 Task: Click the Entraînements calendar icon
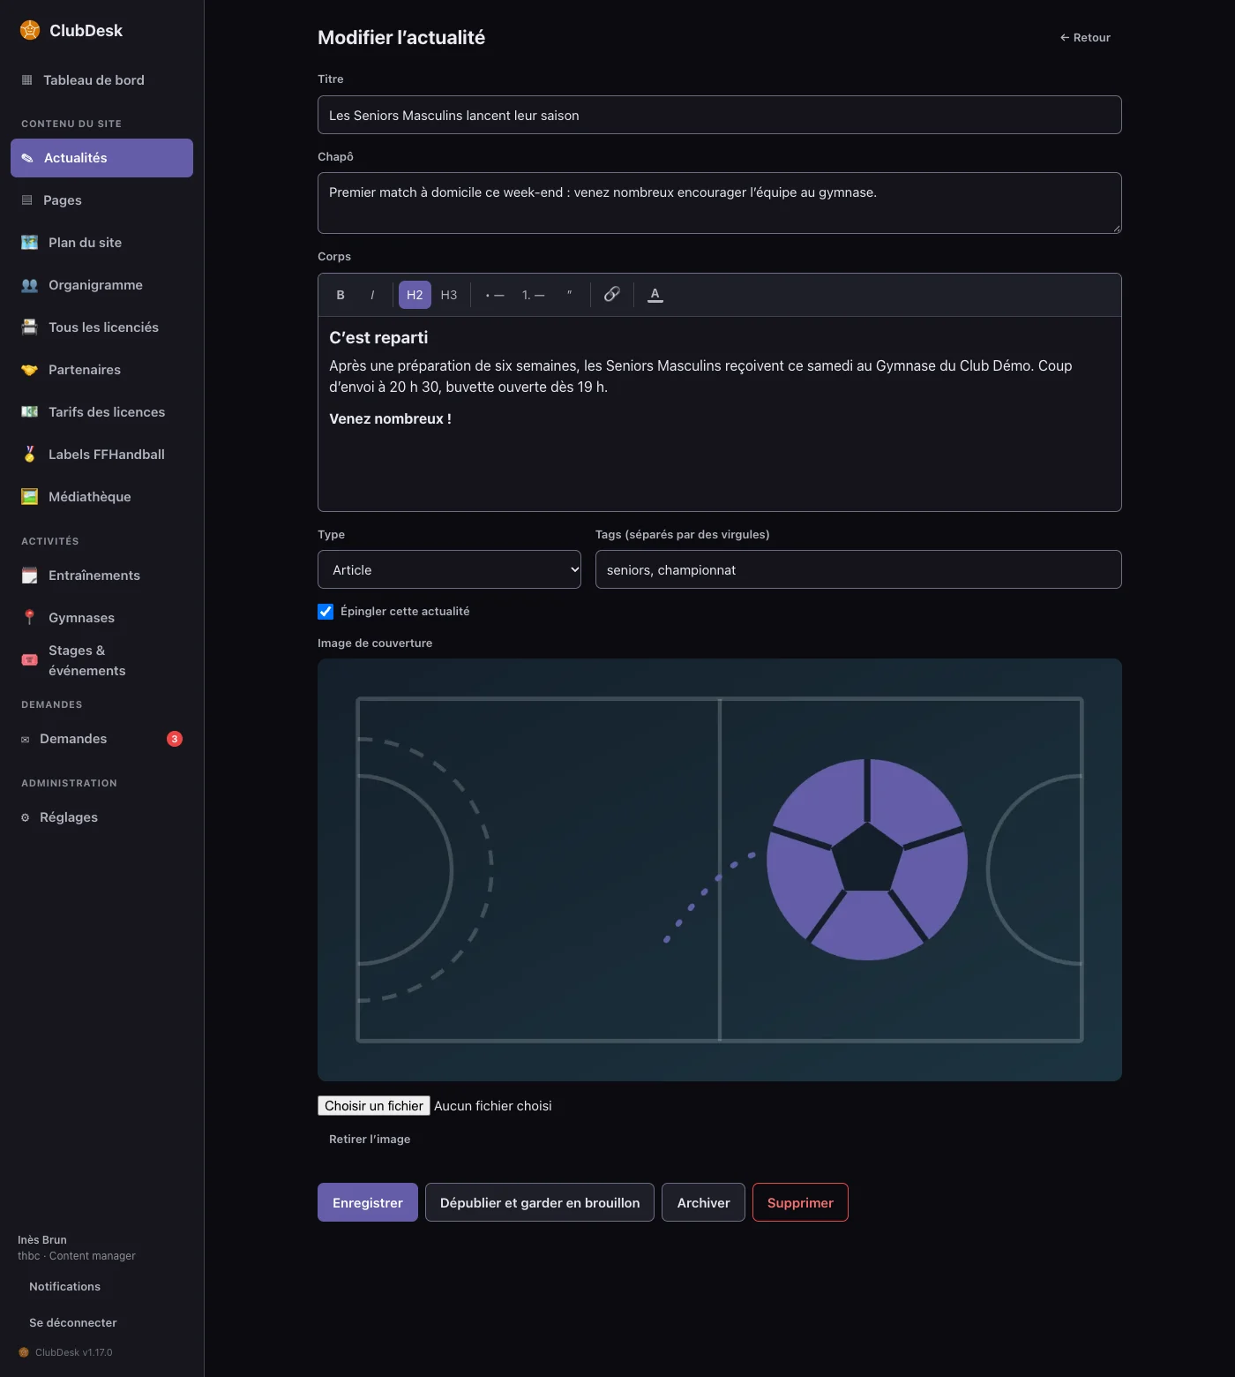[x=30, y=576]
